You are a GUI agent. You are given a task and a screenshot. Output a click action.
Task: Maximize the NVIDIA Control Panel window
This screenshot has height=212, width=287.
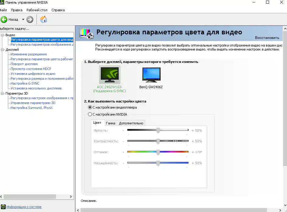(x=268, y=2)
